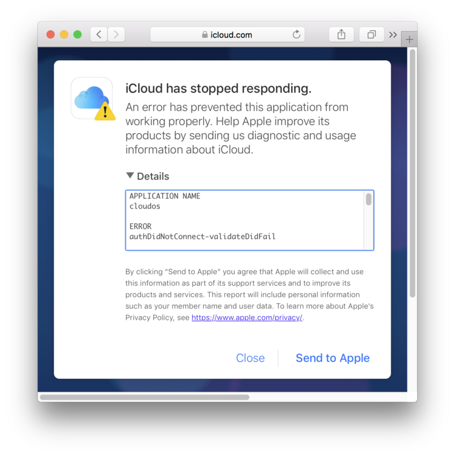Open the toolbar overflow chevrons
The height and width of the screenshot is (456, 455).
(x=393, y=35)
